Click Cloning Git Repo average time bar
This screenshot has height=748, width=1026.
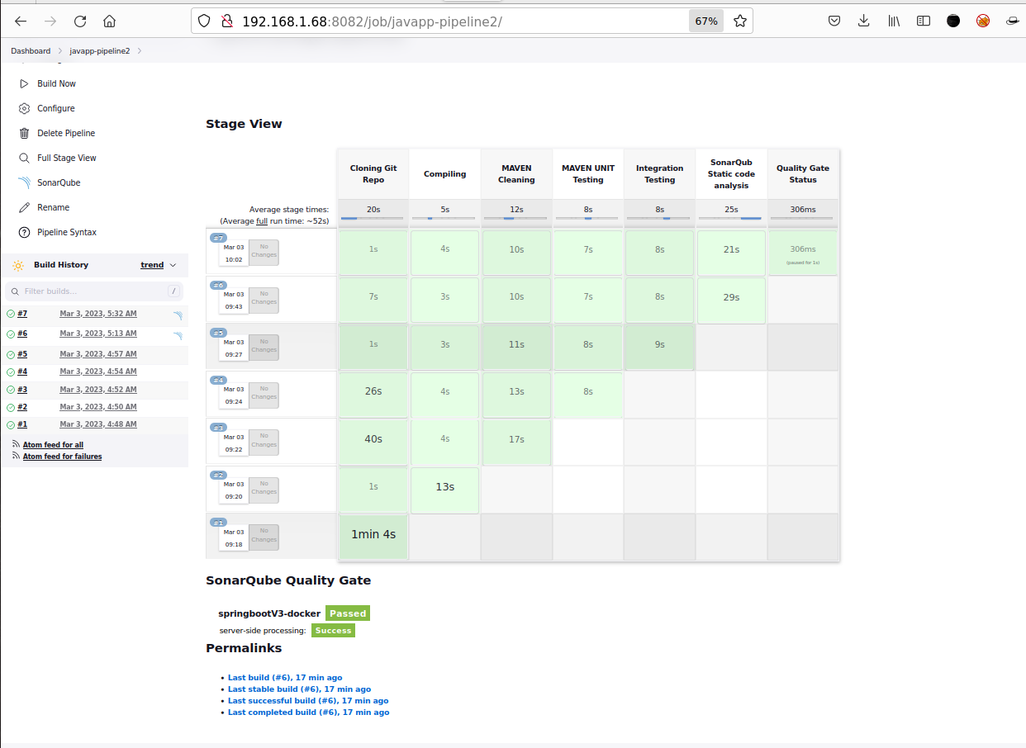point(373,218)
